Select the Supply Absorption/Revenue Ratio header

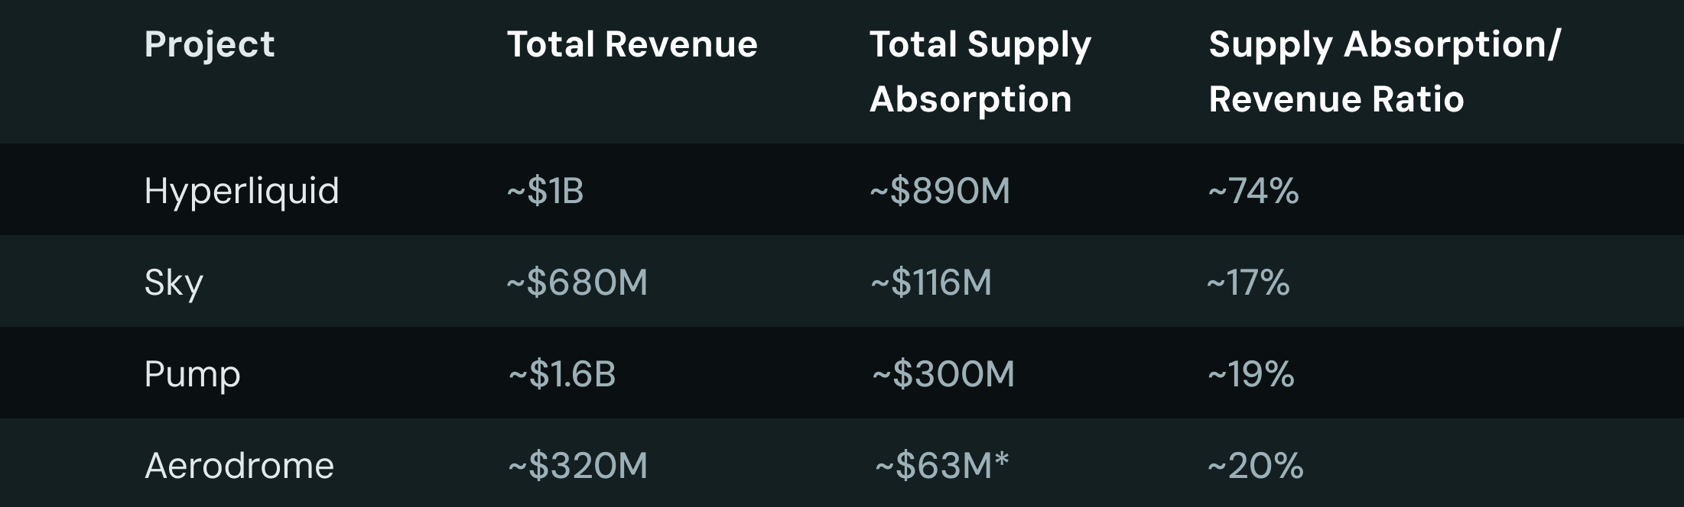pos(1384,72)
